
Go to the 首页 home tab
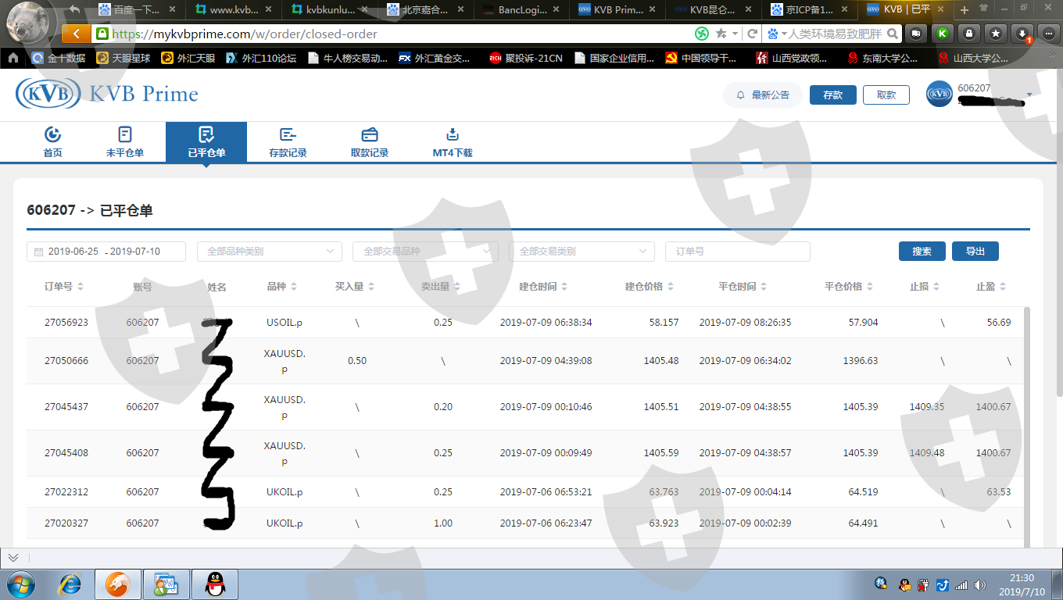tap(52, 142)
